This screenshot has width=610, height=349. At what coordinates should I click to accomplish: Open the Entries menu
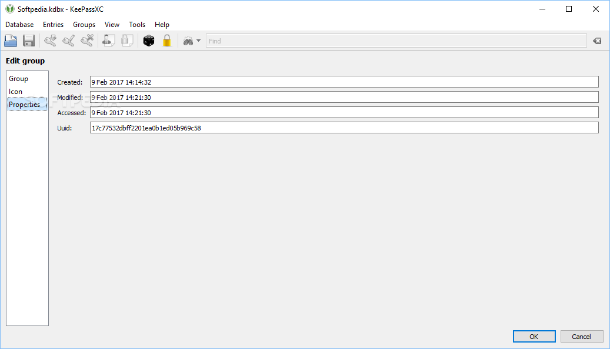tap(54, 25)
